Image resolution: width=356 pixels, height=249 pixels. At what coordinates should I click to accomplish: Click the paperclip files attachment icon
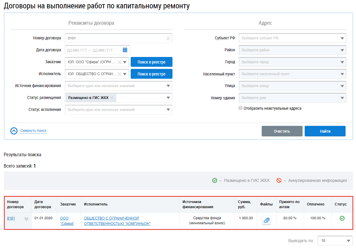[266, 220]
